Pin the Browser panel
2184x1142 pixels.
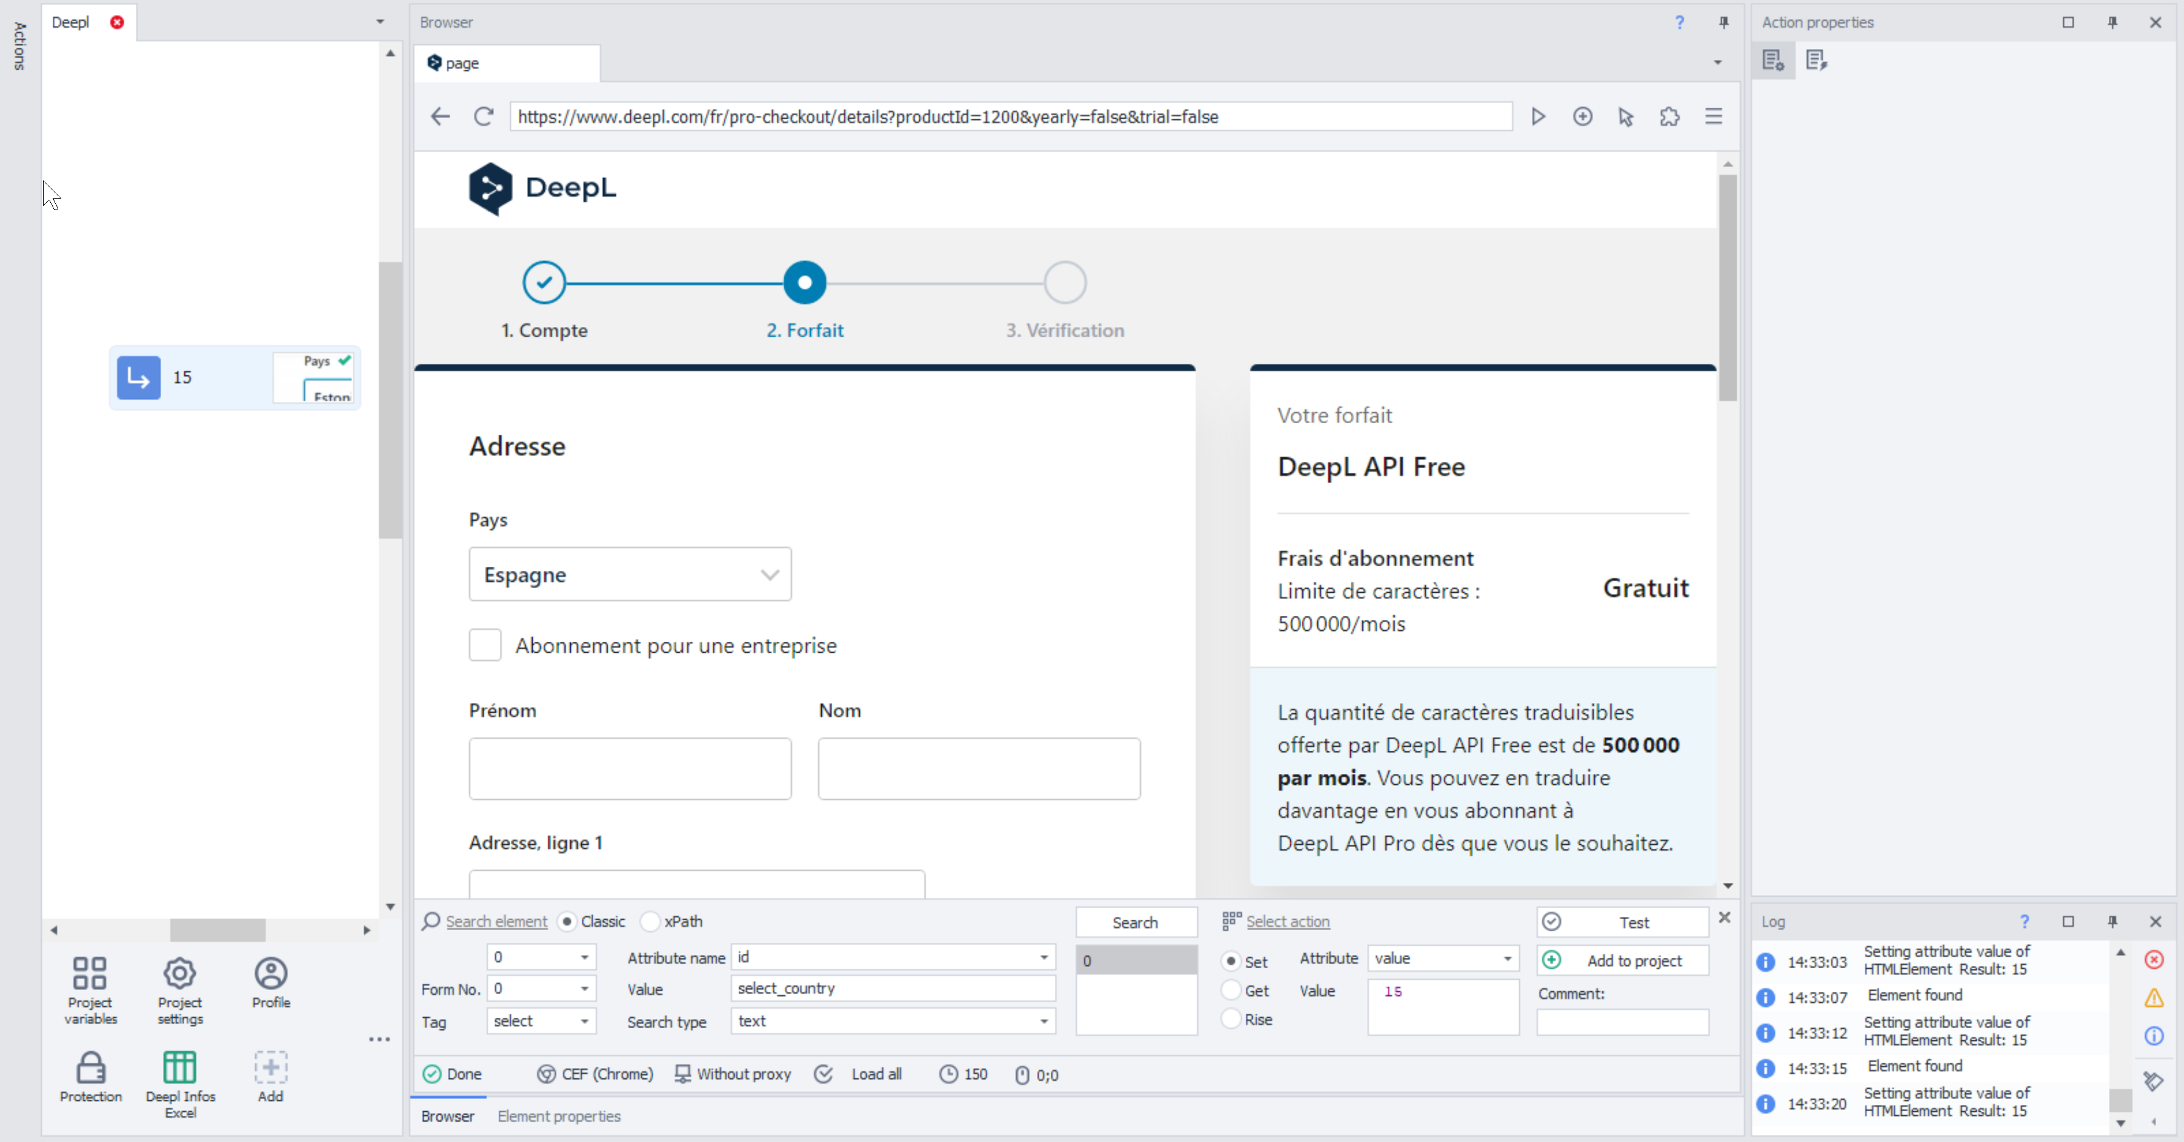point(1723,23)
